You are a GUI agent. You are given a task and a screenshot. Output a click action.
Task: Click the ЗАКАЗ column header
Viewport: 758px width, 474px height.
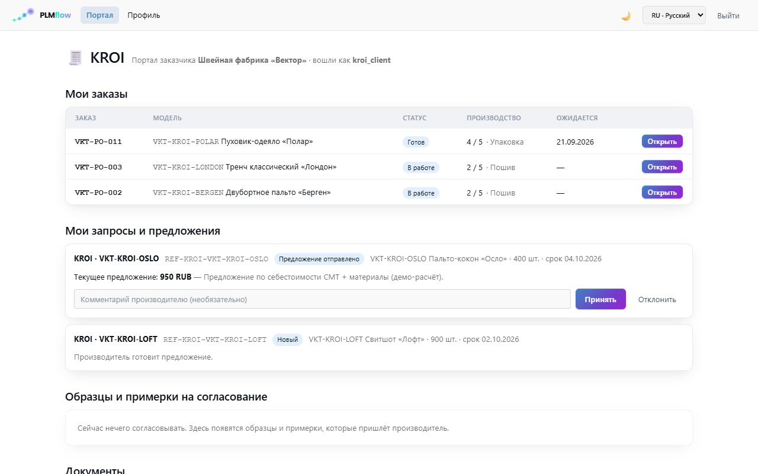tap(85, 118)
